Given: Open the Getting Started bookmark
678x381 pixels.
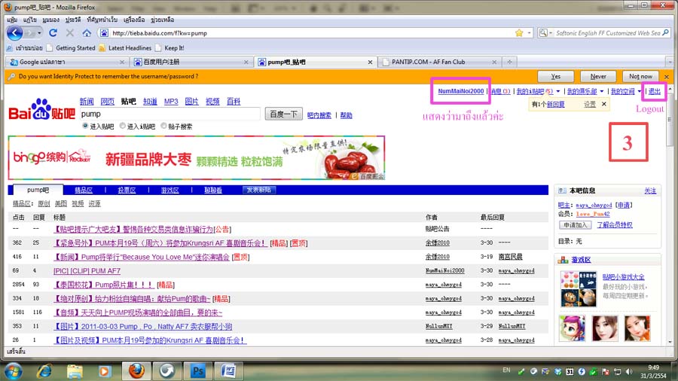Looking at the screenshot, I should coord(71,48).
